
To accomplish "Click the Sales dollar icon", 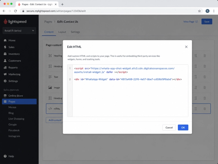I will tap(5, 47).
